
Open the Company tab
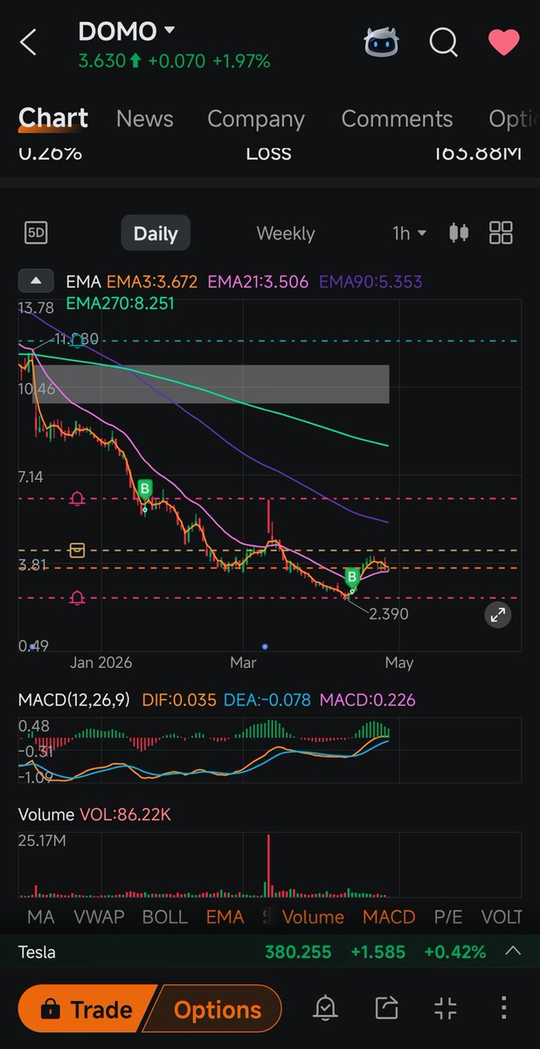[256, 119]
